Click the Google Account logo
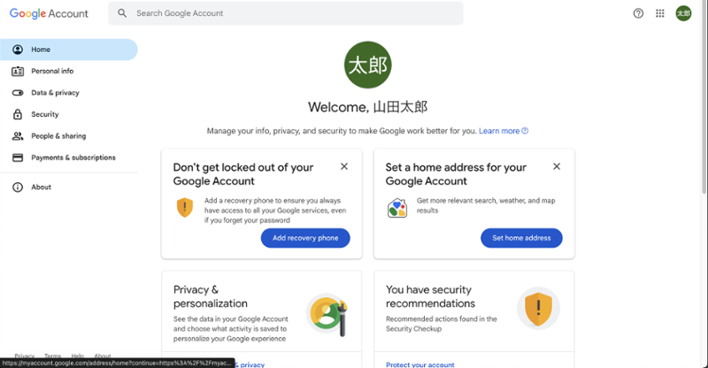708x368 pixels. pos(51,13)
